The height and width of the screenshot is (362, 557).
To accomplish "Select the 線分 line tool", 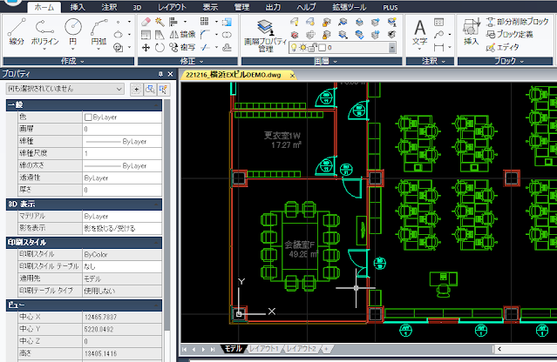I will [17, 32].
